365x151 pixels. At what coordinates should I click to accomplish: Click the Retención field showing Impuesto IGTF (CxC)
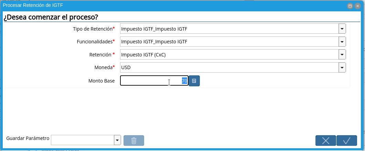[x=229, y=55]
